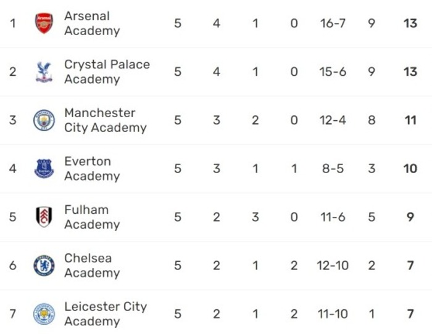Click the Leicester City fox crest
The width and height of the screenshot is (432, 334).
click(x=44, y=314)
